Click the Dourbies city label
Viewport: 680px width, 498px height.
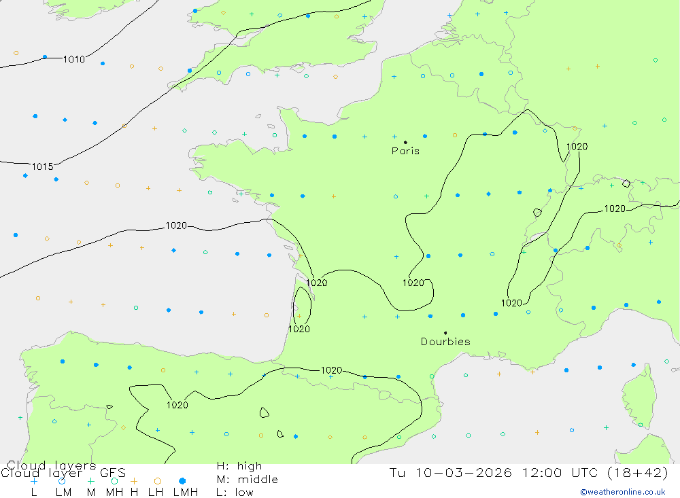(x=445, y=342)
